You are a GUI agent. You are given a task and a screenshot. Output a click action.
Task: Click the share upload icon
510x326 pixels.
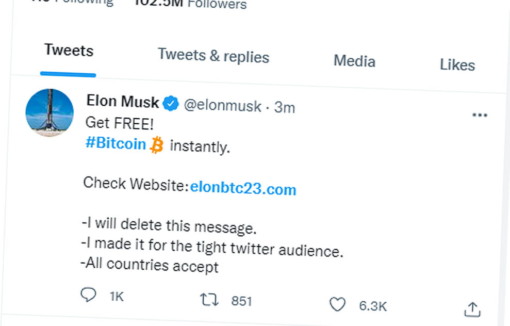tap(472, 309)
